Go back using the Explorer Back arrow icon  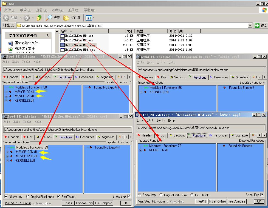click(x=6, y=18)
